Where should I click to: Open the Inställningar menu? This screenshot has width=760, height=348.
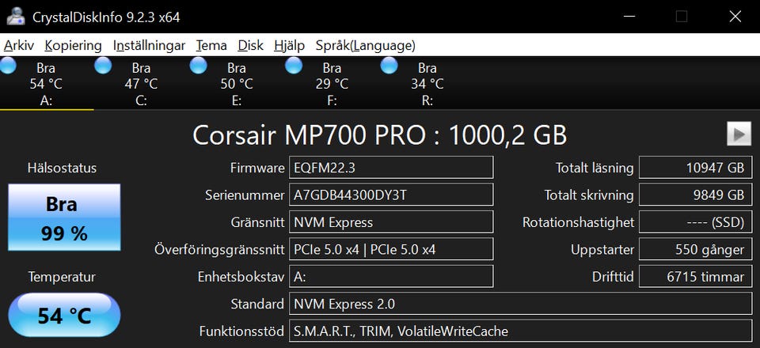(150, 46)
